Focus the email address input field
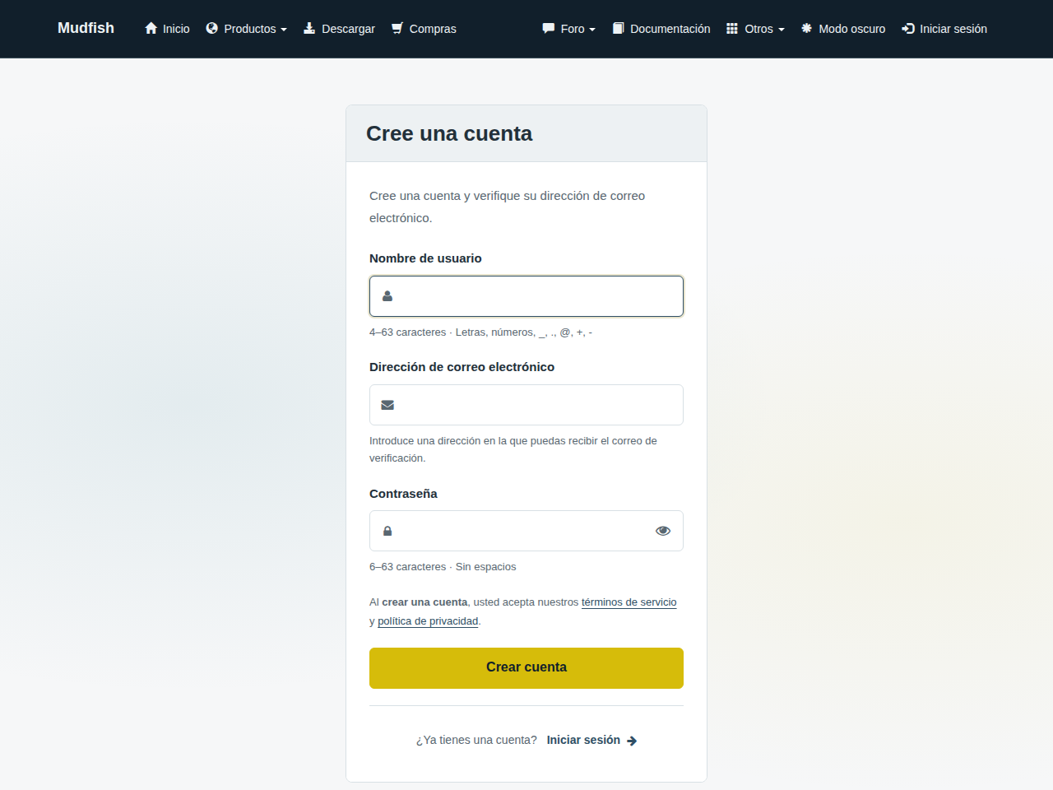Viewport: 1053px width, 790px height. (526, 405)
